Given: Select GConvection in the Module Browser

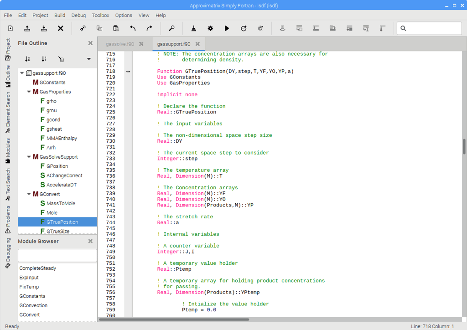Looking at the screenshot, I should tap(33, 305).
